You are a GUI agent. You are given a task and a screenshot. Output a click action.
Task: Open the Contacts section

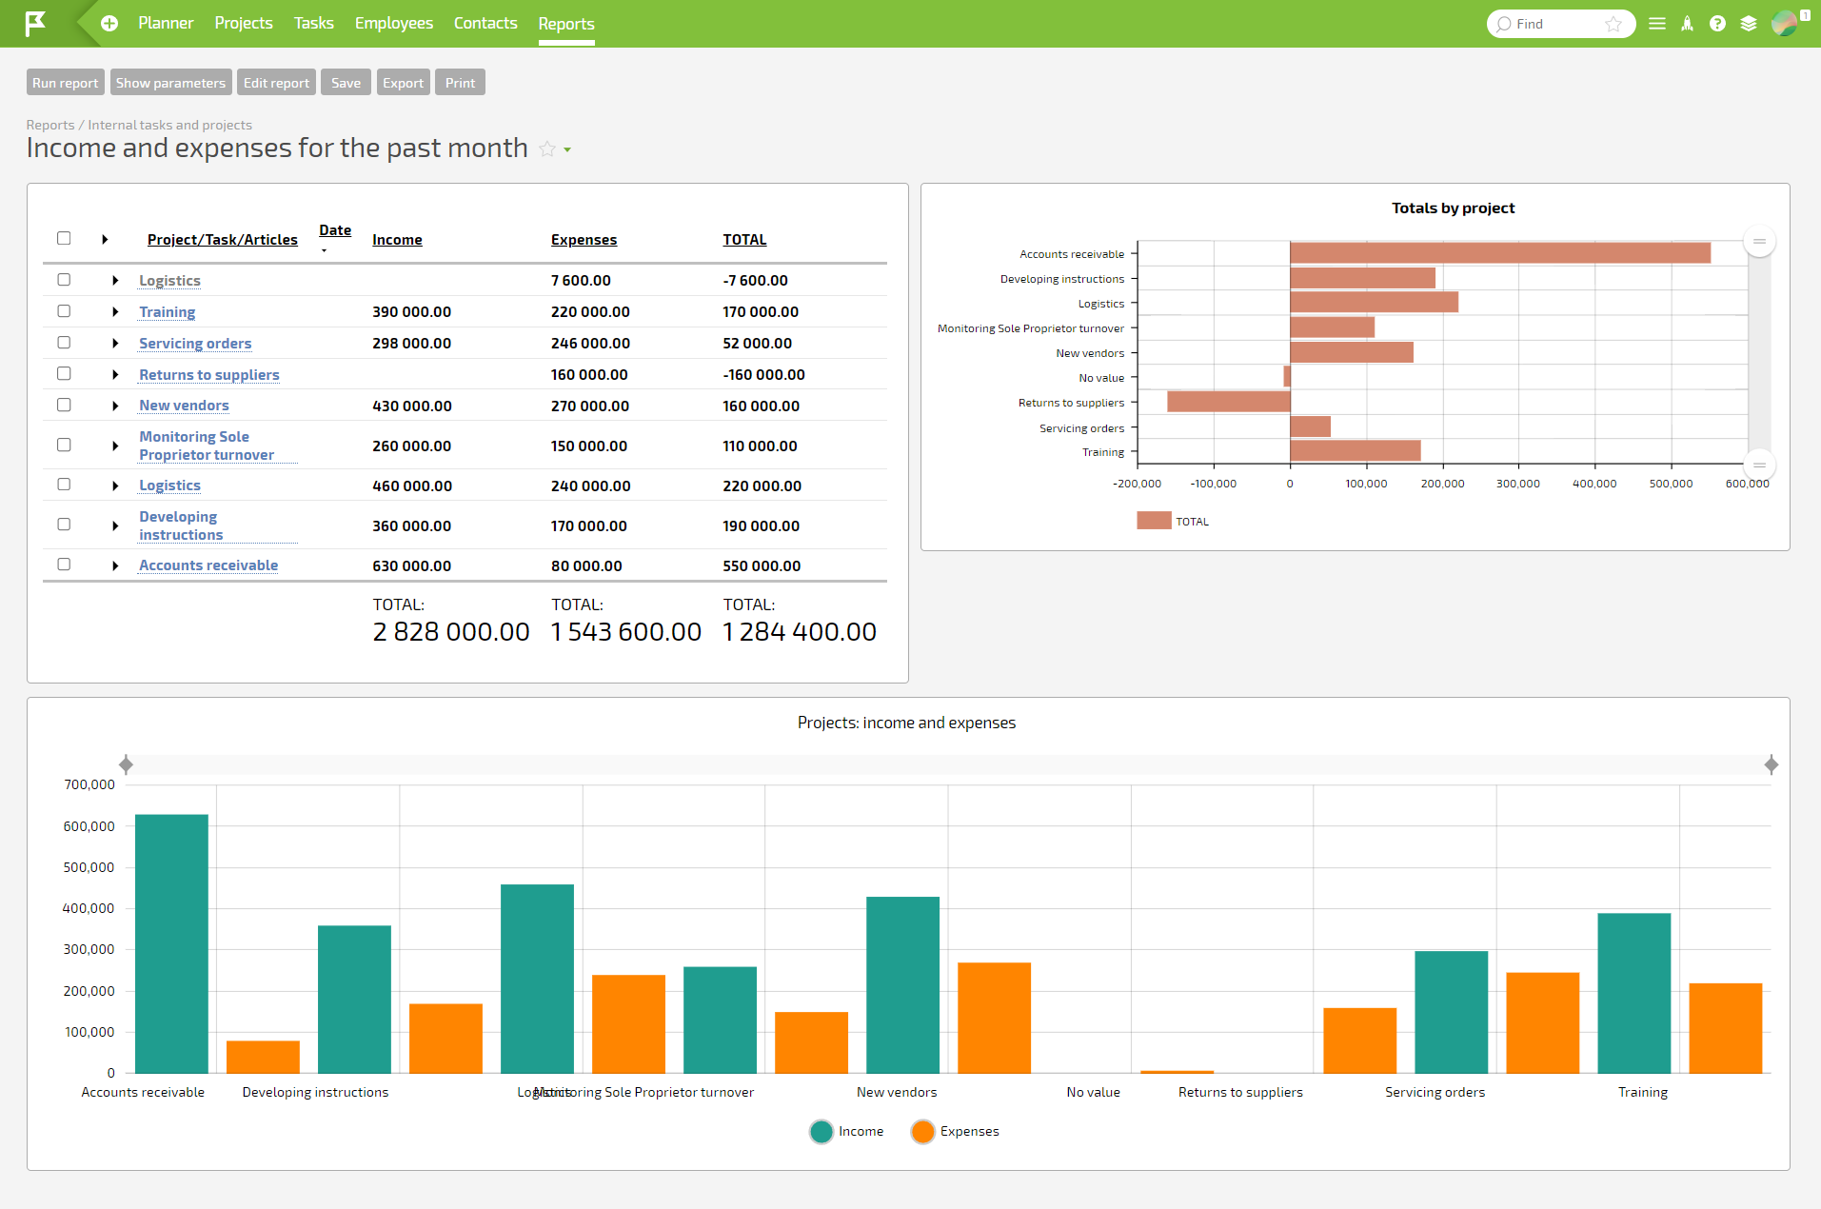tap(485, 23)
